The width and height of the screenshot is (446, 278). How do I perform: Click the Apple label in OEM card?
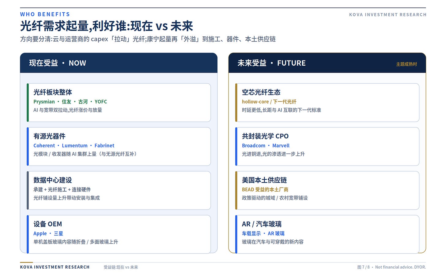tap(40, 233)
